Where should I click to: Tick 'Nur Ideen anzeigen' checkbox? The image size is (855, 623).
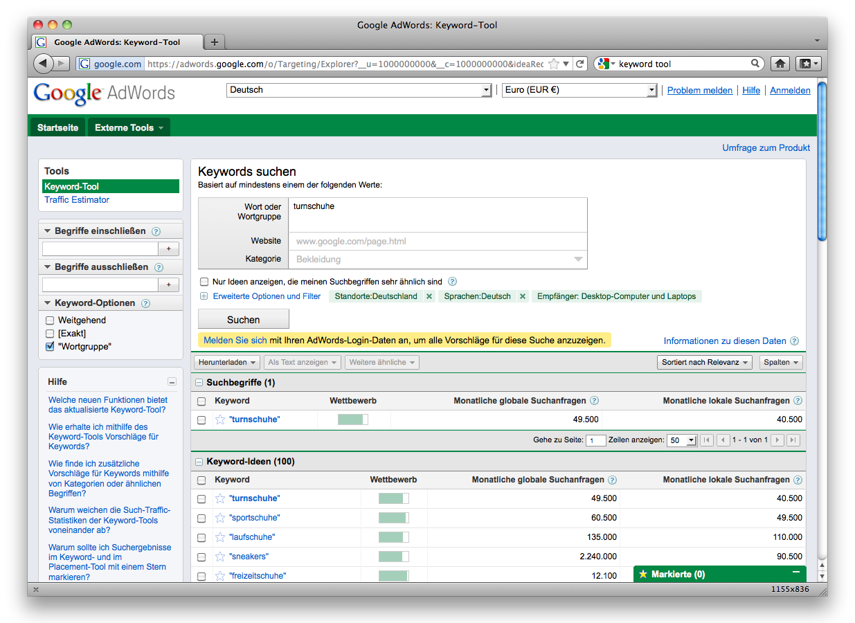(204, 282)
